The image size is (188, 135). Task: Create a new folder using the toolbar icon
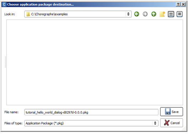[162, 14]
